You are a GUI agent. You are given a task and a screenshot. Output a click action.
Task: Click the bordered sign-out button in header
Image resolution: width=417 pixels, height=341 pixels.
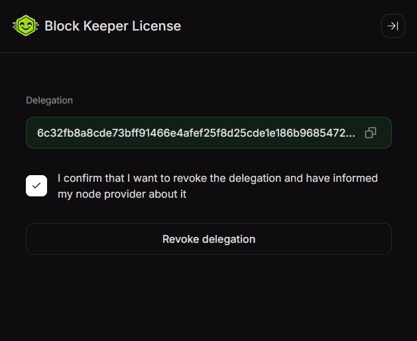point(392,26)
